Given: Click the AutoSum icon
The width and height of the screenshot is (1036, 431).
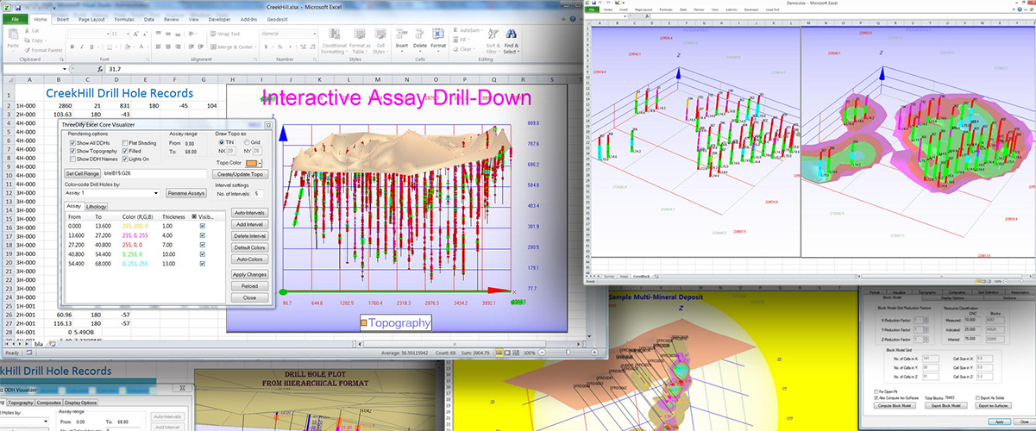Looking at the screenshot, I should [455, 30].
